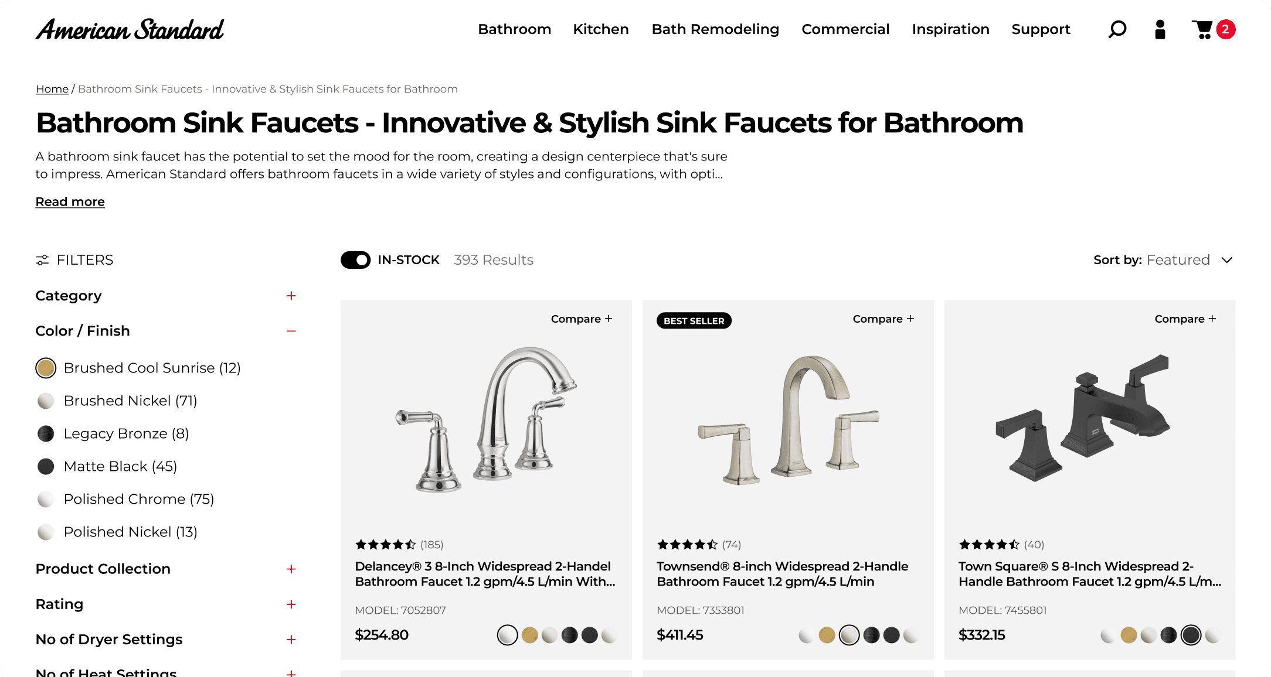Open the Bath Remodeling menu
The image size is (1271, 677).
point(715,29)
